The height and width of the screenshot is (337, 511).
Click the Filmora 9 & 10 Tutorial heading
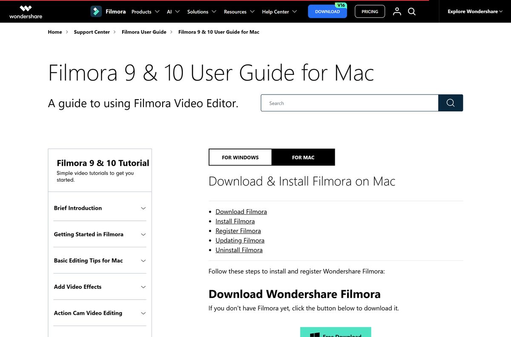click(x=103, y=163)
